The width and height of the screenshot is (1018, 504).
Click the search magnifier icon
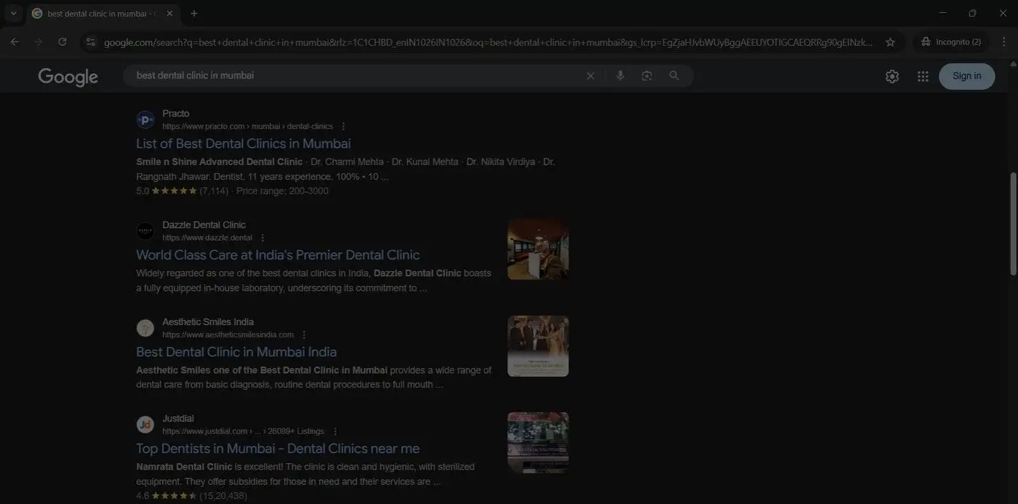coord(674,76)
